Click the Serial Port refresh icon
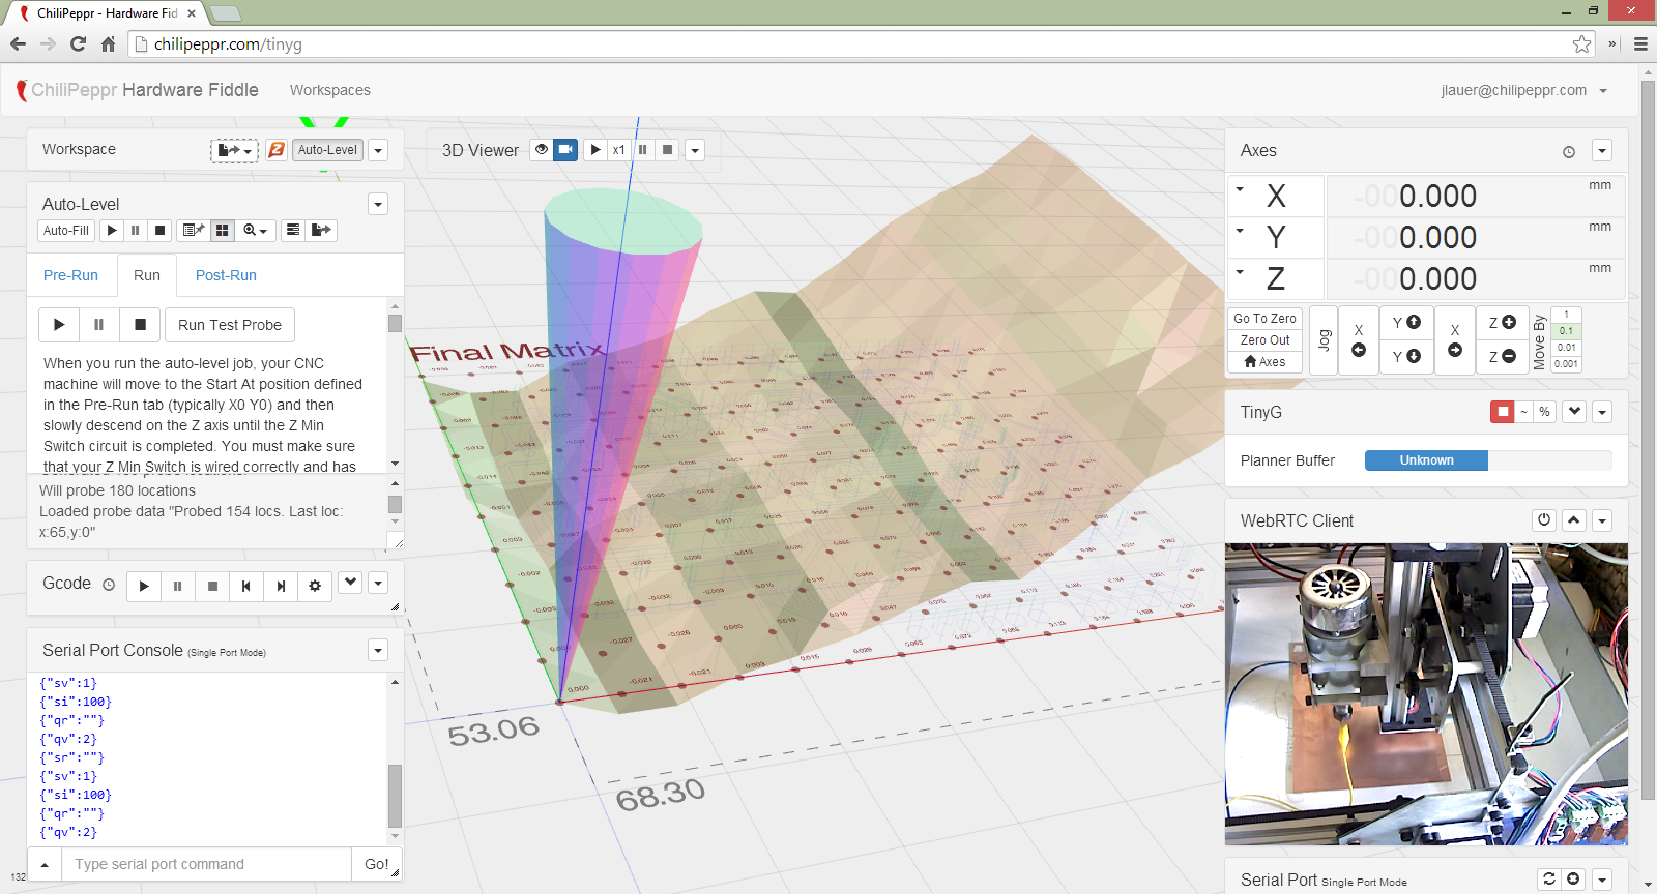Screen dimensions: 1657x894 point(1549,878)
